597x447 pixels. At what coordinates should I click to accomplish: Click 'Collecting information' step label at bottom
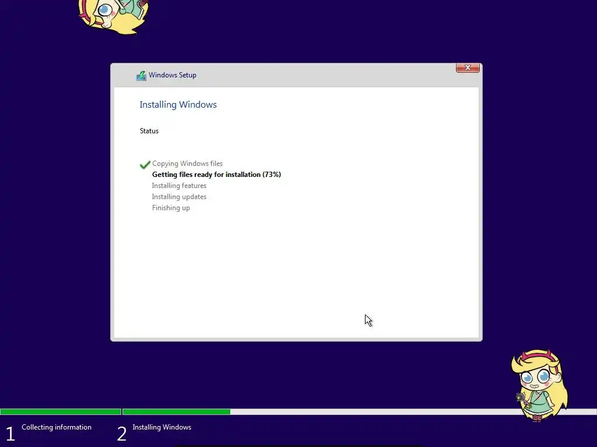tap(57, 427)
